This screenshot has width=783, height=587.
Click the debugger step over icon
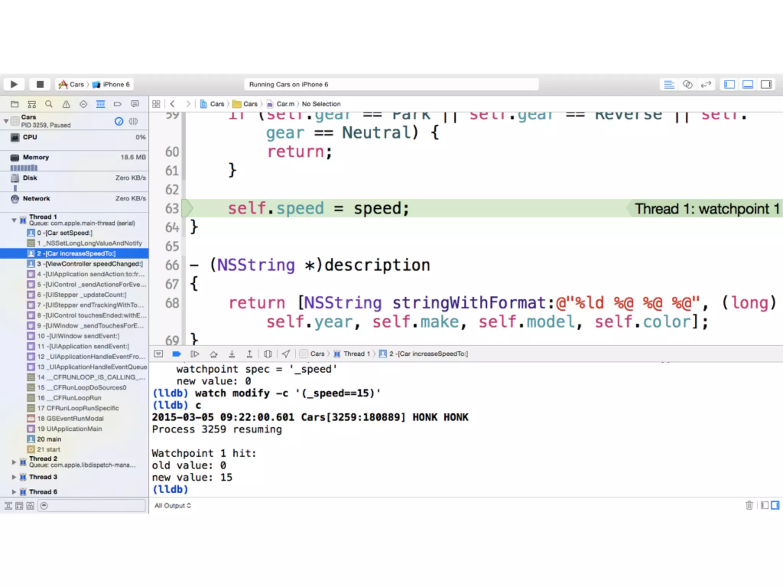213,354
